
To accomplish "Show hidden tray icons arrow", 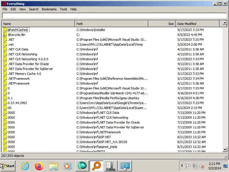I will (x=182, y=166).
